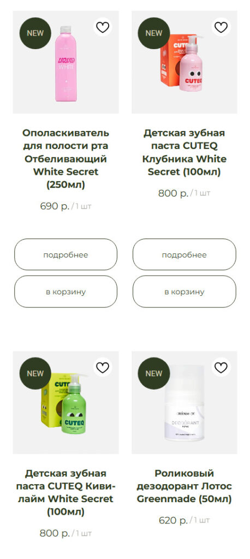Click NEW badge on pink Liquid White bottle
Viewport: 250px width, 559px height.
(x=35, y=33)
